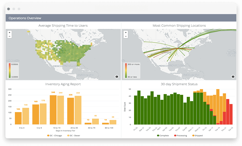Click the Inventory Aging Report heading
The width and height of the screenshot is (242, 146).
coord(63,84)
